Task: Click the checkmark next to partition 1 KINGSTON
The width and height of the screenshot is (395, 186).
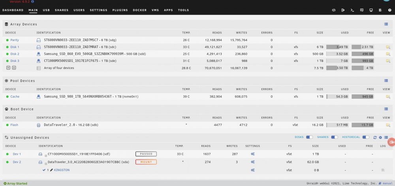Action: coord(44,170)
